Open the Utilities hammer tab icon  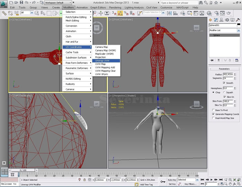[238, 20]
